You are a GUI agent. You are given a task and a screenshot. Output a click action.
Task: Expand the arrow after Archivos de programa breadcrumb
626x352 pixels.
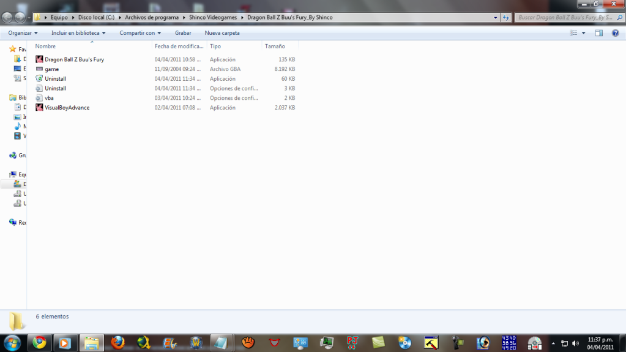pos(184,18)
